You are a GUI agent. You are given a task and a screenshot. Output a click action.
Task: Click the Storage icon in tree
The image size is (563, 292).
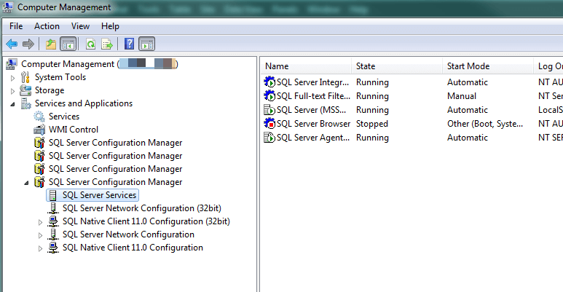pyautogui.click(x=25, y=90)
